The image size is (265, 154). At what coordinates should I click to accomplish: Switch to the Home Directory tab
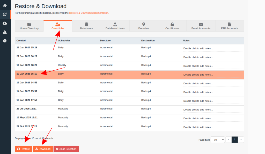point(29,26)
